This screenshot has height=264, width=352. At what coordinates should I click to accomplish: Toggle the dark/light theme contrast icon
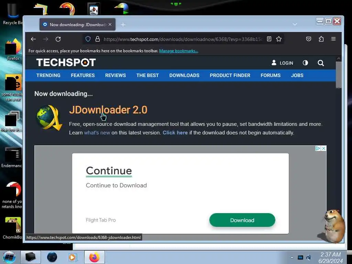pyautogui.click(x=305, y=63)
